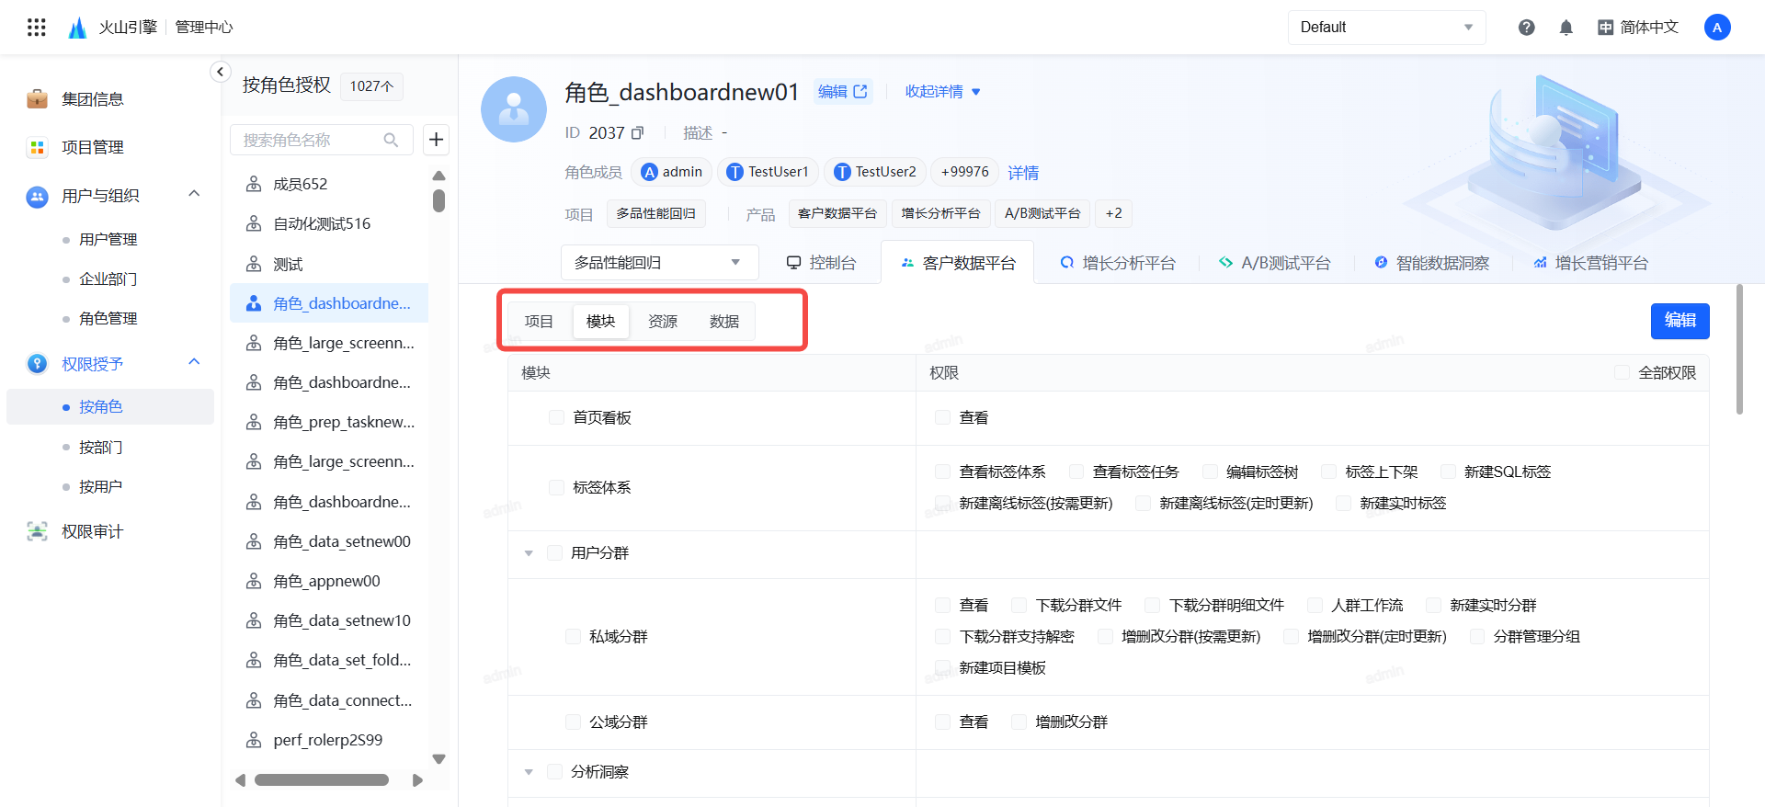Tick the 查看标签体系 permission checkbox
This screenshot has width=1765, height=807.
pos(942,472)
